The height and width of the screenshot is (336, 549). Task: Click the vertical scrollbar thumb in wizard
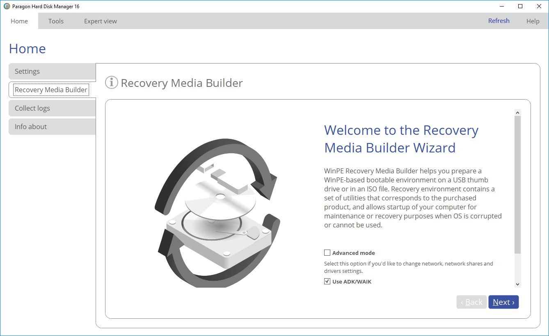pyautogui.click(x=517, y=184)
